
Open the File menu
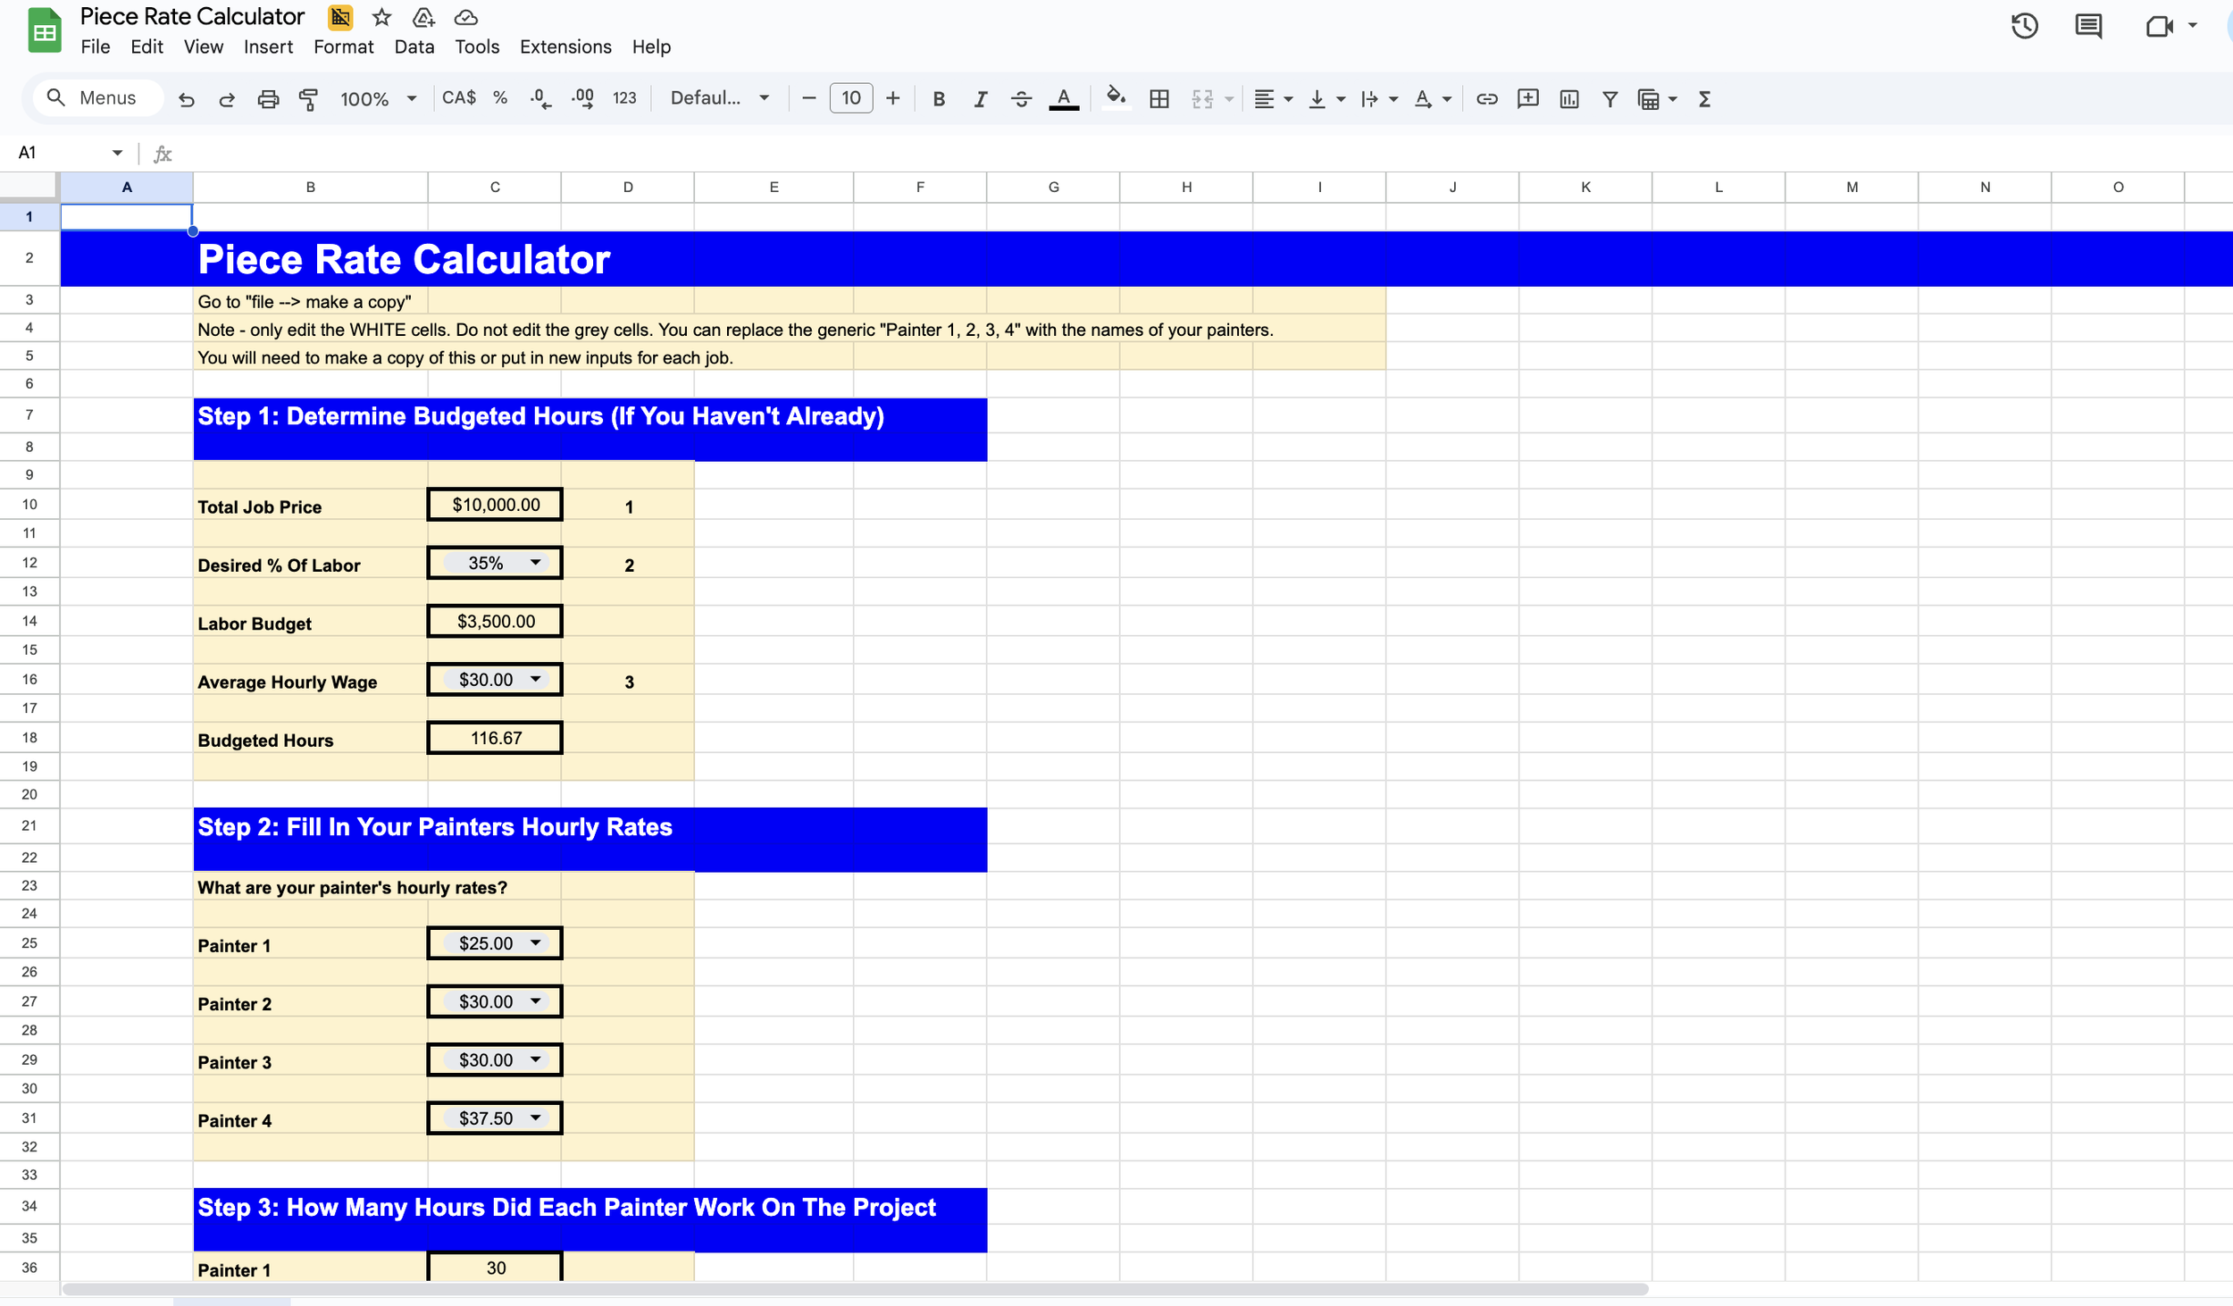(95, 46)
